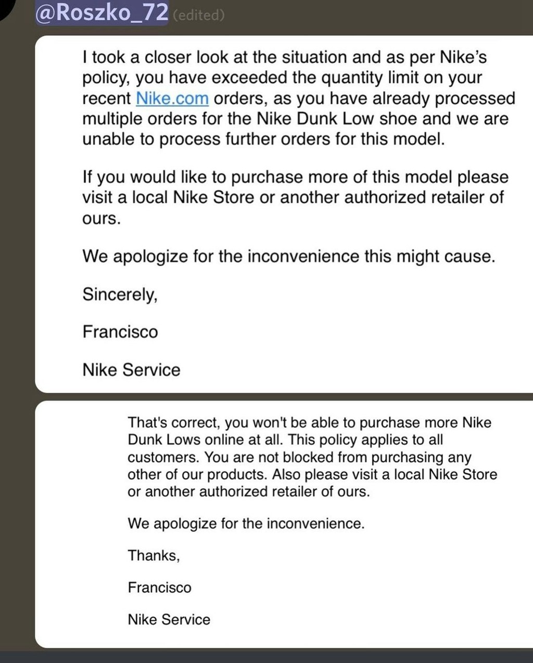The height and width of the screenshot is (663, 533).
Task: Click the "Sincerely," closing line
Action: [x=120, y=294]
